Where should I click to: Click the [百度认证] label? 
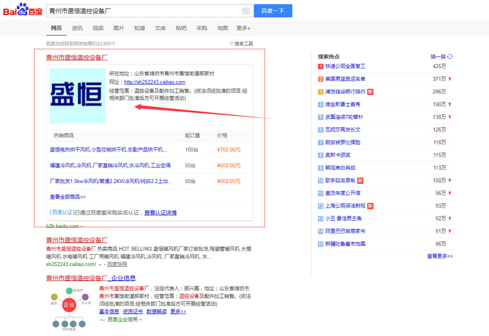(x=62, y=213)
